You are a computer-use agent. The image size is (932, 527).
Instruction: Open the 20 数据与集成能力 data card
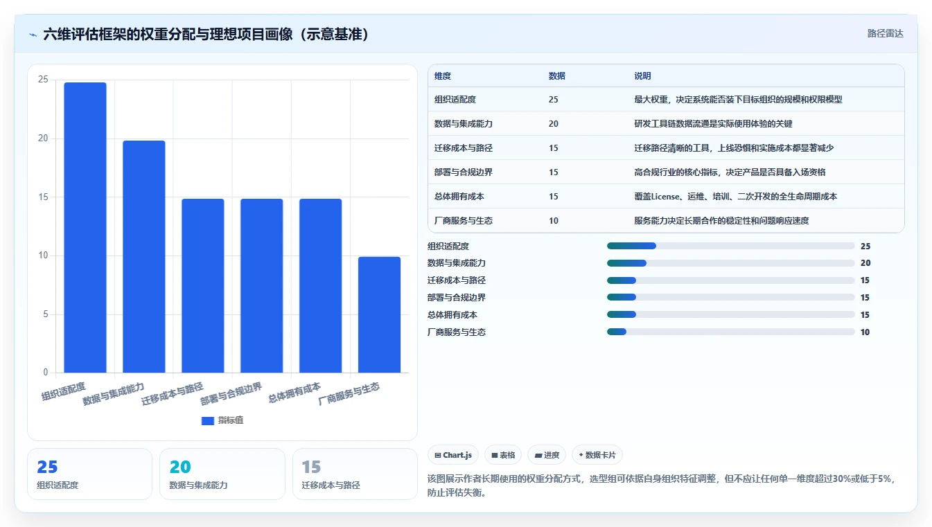tap(222, 474)
